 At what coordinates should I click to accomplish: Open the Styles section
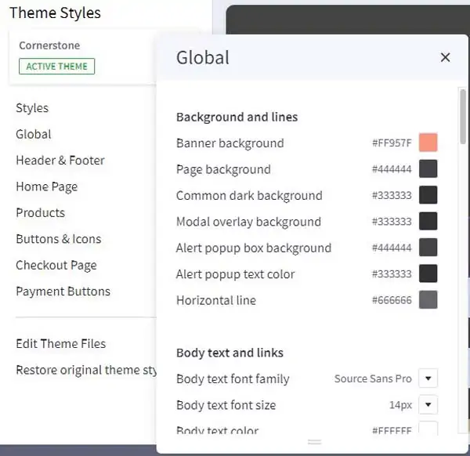[x=32, y=108]
